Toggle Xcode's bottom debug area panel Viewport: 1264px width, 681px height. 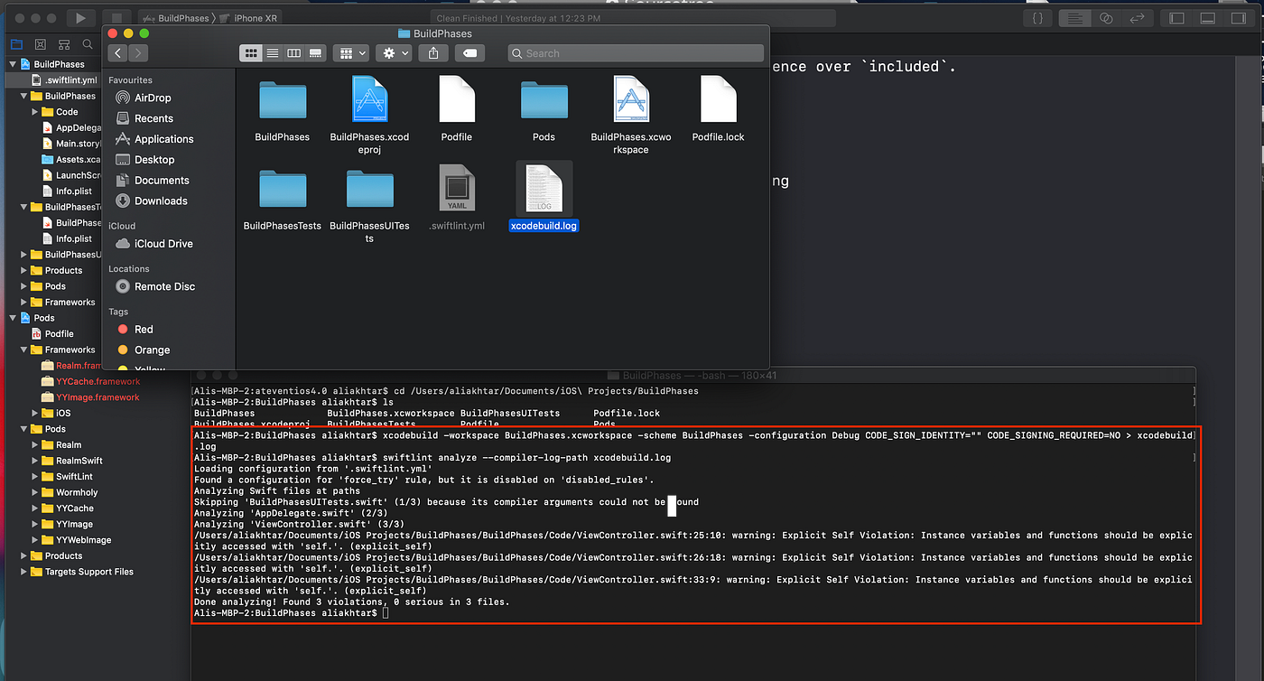[x=1207, y=17]
